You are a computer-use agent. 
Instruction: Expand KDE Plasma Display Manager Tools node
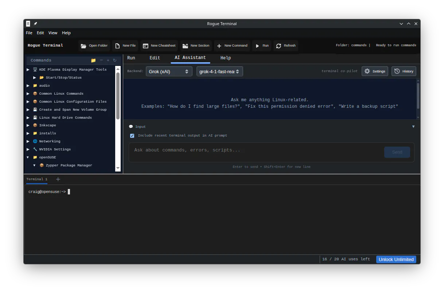pyautogui.click(x=28, y=70)
